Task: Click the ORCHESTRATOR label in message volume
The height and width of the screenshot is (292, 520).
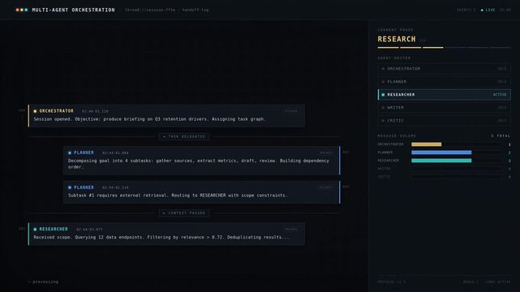Action: [390, 144]
